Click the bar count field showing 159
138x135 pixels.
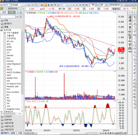pyautogui.click(x=92, y=5)
